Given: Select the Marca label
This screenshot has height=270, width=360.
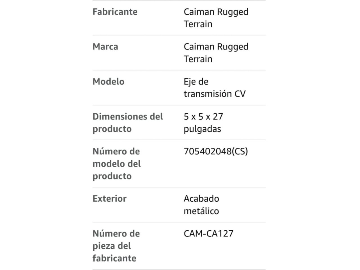Looking at the screenshot, I should pyautogui.click(x=105, y=47).
